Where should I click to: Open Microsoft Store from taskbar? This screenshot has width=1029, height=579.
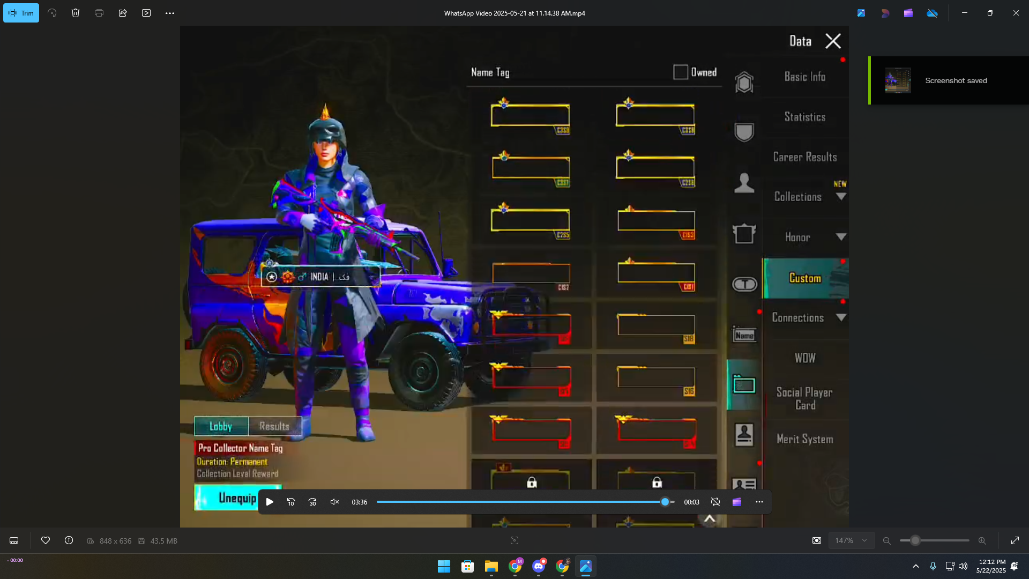[x=467, y=567]
